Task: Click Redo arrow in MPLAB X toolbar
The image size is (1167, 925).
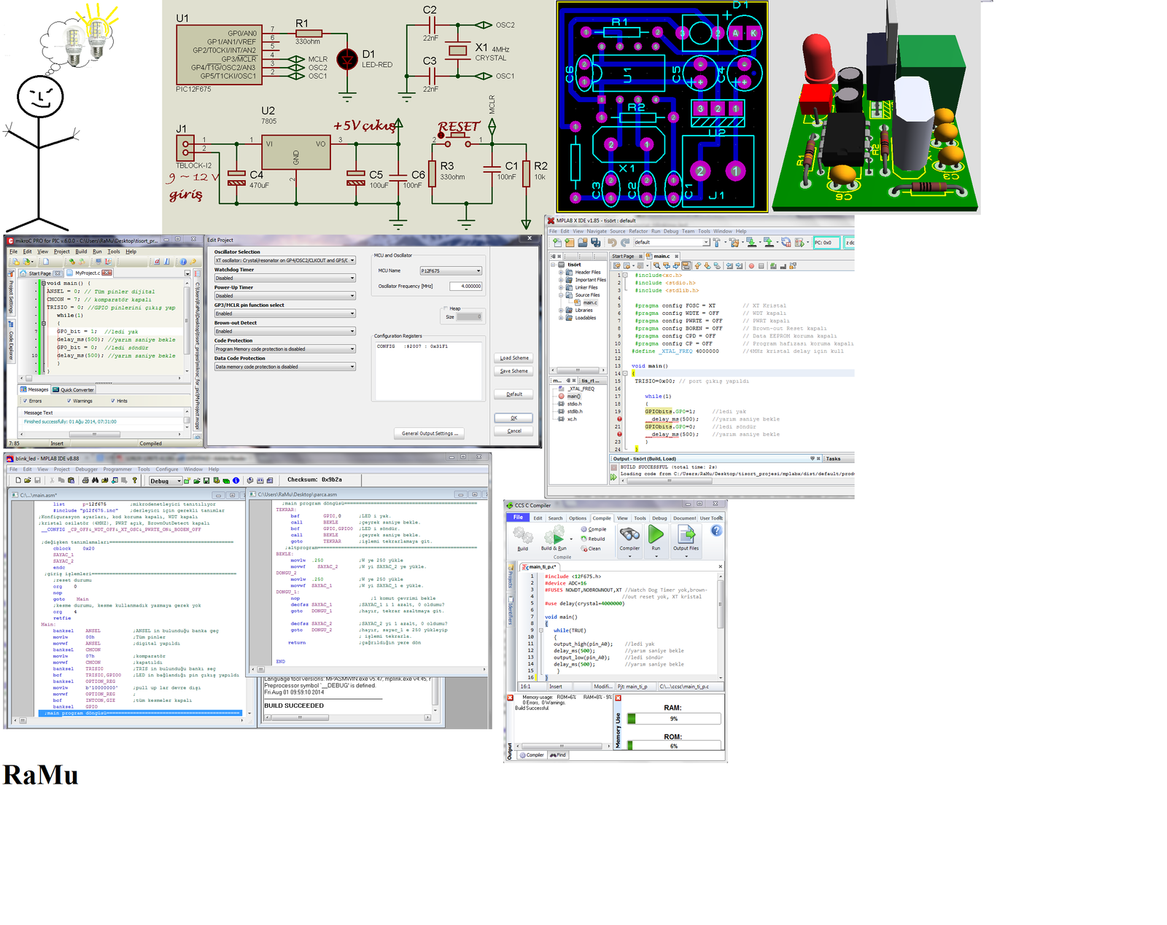Action: click(x=625, y=243)
